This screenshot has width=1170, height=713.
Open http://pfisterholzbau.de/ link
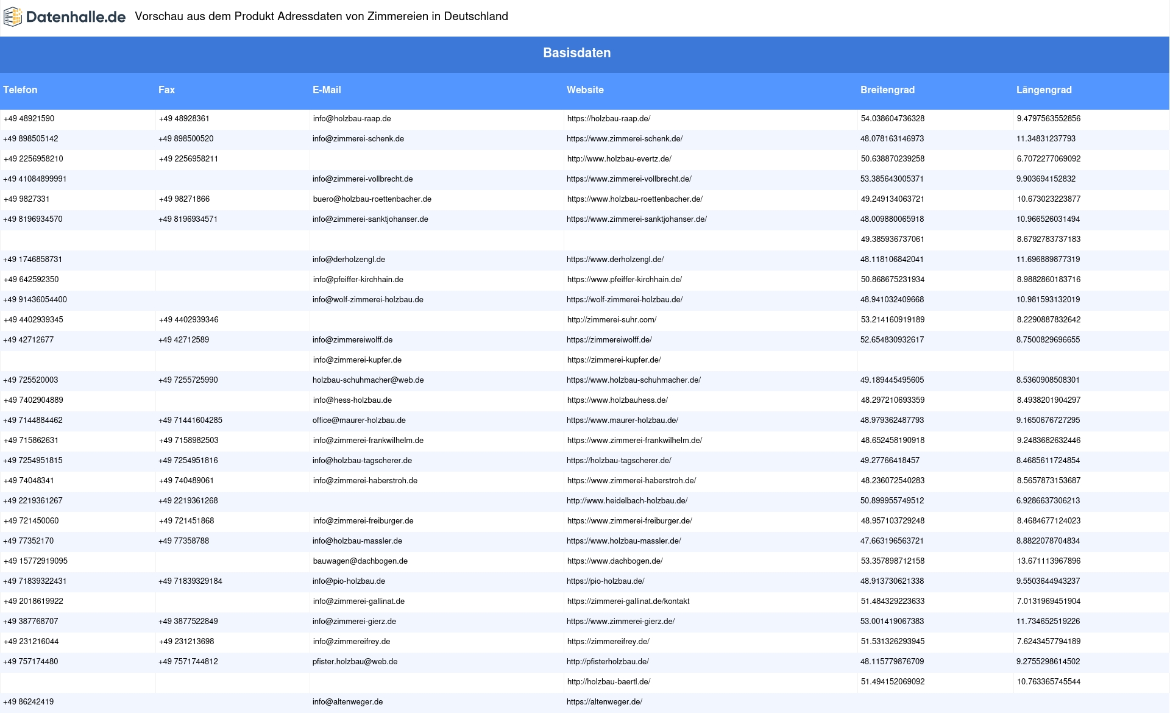point(608,662)
